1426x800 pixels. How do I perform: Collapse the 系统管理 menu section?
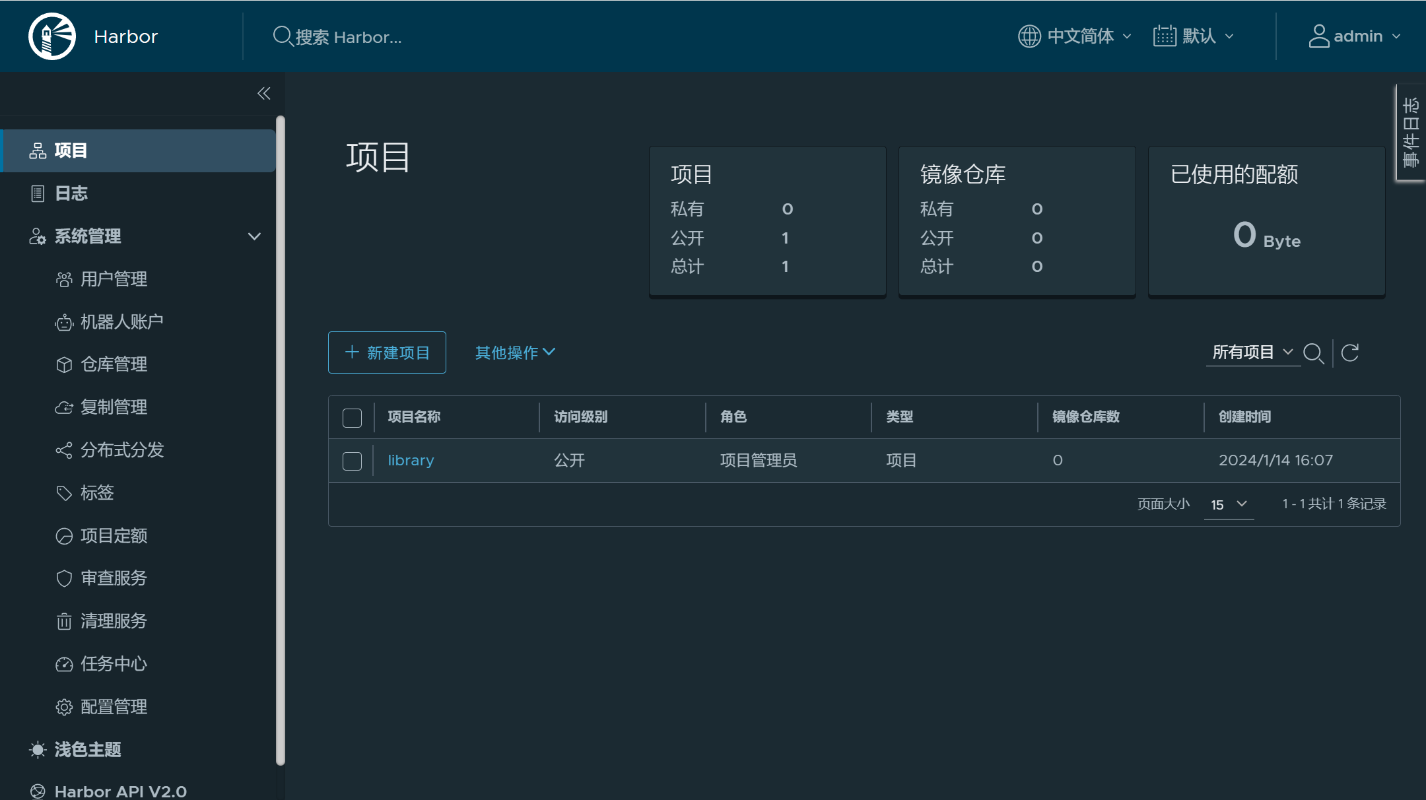[254, 236]
